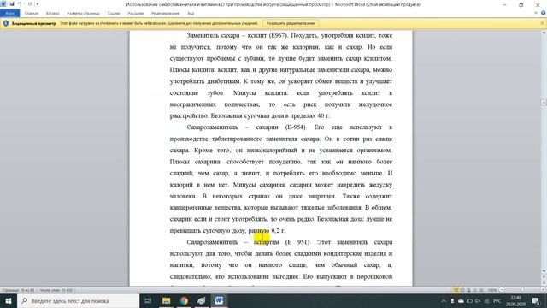Viewport: 547px width, 308px height.
Task: Click the Undo arrow in title bar
Action: (20, 4)
